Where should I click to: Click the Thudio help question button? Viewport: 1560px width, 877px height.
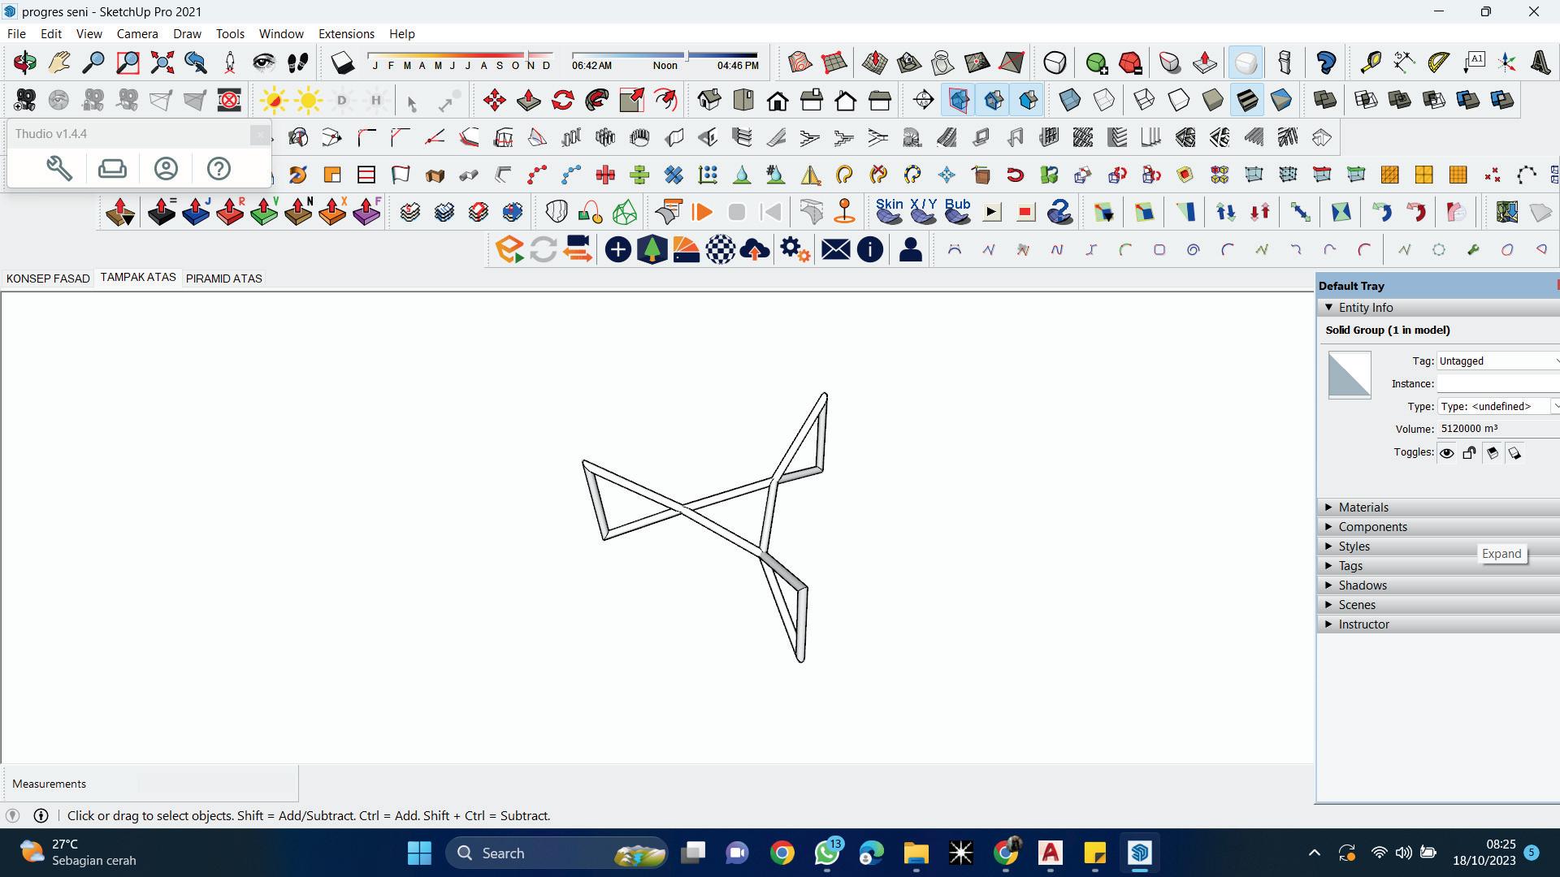(x=218, y=168)
